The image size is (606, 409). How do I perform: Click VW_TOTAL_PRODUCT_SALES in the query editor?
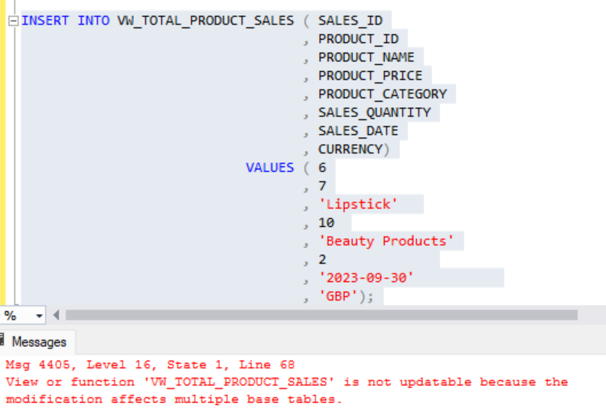[x=205, y=21]
